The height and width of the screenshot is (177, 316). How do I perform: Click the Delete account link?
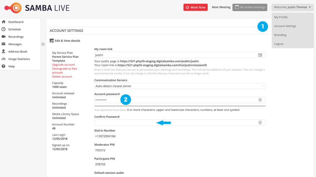62,76
